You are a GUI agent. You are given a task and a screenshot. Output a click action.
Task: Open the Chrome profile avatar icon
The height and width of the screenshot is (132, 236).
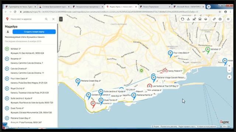(x=225, y=12)
